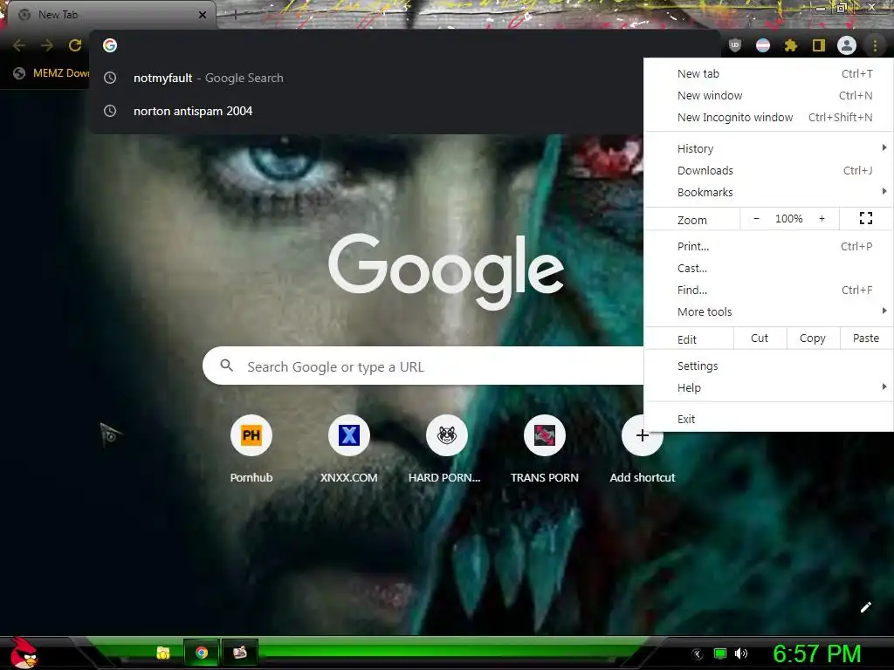Choose New tab from the Chrome menu
Screen dimensions: 894x670
pyautogui.click(x=768, y=73)
